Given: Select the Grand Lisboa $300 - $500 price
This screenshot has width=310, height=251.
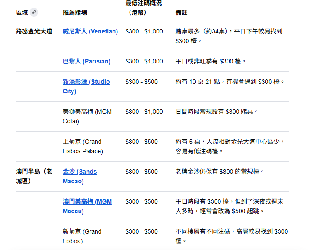Looking at the screenshot, I should pos(142,231).
